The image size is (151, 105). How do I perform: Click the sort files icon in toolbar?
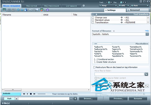point(26,10)
